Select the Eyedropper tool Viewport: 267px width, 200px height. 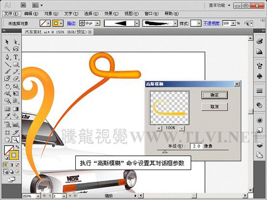tap(7, 116)
